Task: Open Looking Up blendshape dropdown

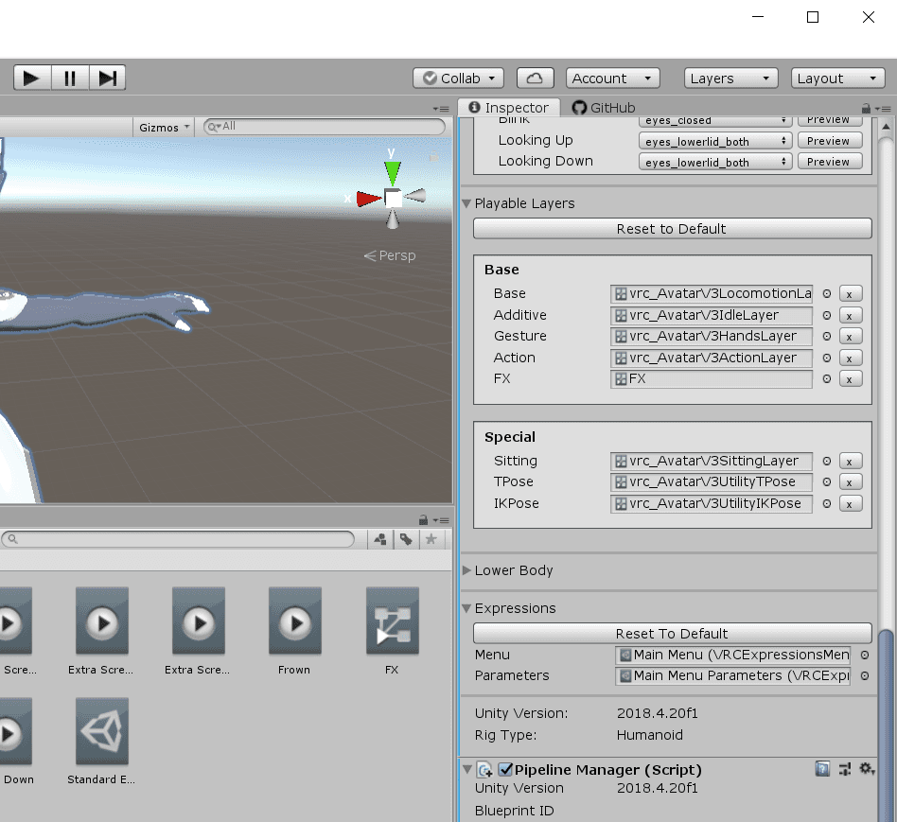Action: tap(715, 141)
